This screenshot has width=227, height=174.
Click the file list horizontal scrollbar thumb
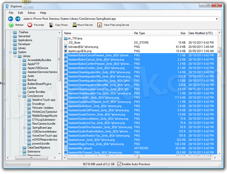[x=139, y=158]
